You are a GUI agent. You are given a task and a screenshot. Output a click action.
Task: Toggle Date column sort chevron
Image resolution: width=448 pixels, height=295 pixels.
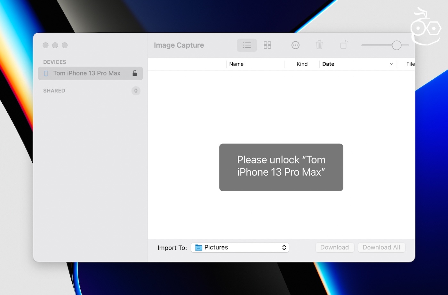391,64
